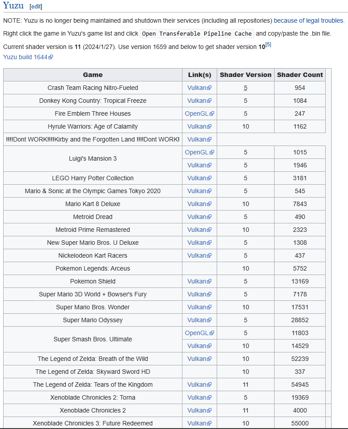Click the Game column header
Image resolution: width=348 pixels, height=429 pixels.
[93, 75]
